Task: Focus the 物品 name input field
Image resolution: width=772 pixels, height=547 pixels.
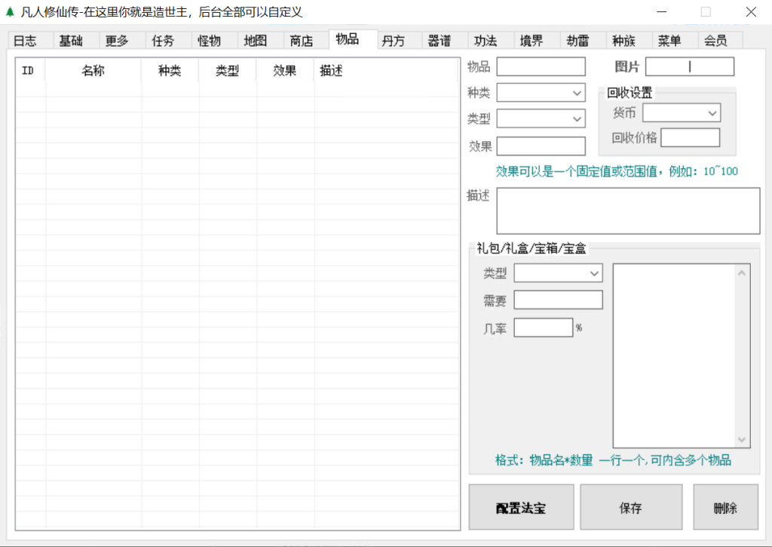Action: pos(541,67)
